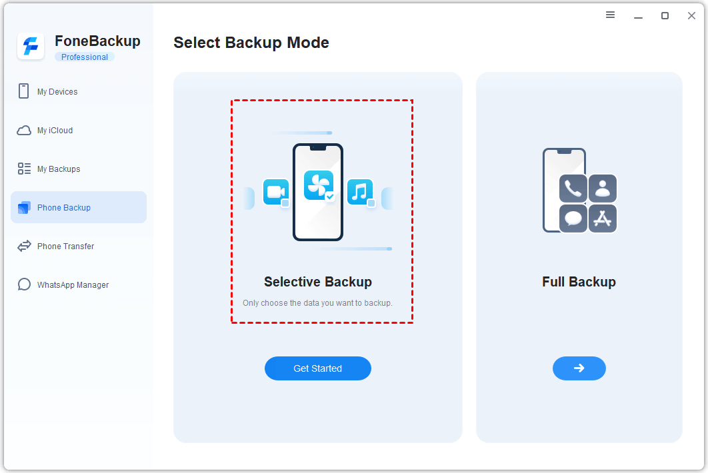Image resolution: width=708 pixels, height=473 pixels.
Task: Click the music note icon in Selective Backup
Action: 359,192
